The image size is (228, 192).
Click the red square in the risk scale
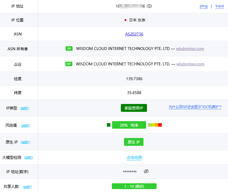click(x=160, y=125)
